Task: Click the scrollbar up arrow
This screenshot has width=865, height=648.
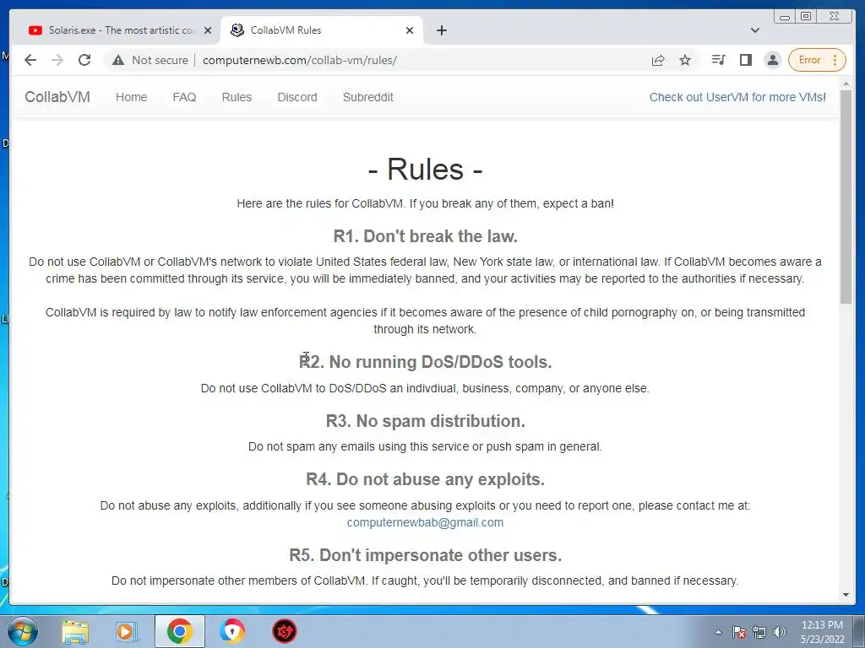Action: click(846, 84)
